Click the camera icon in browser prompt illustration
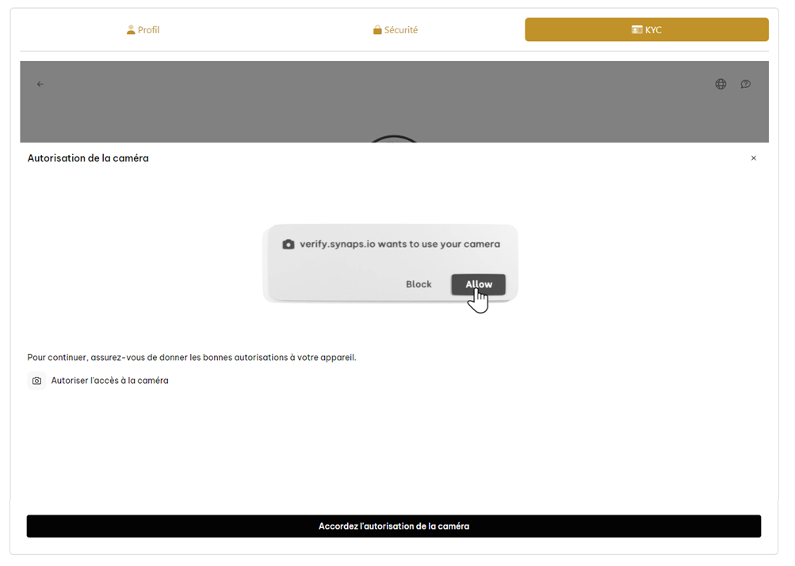Viewport: 795px width, 566px height. point(289,245)
